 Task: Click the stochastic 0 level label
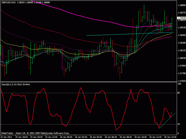[178, 133]
